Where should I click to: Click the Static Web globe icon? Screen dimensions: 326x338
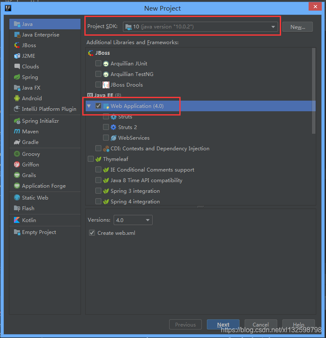point(17,197)
